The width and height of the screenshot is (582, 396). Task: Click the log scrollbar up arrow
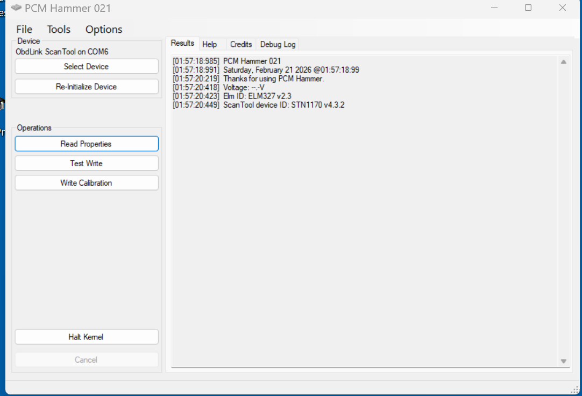click(x=563, y=62)
